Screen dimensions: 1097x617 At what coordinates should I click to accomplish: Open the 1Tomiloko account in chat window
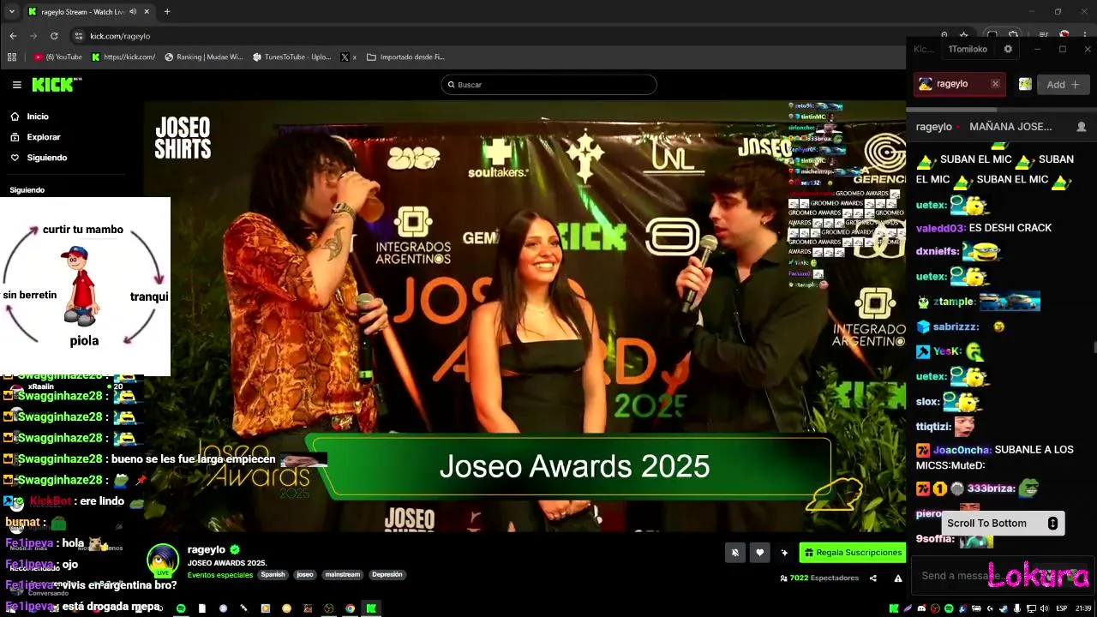[x=968, y=49]
